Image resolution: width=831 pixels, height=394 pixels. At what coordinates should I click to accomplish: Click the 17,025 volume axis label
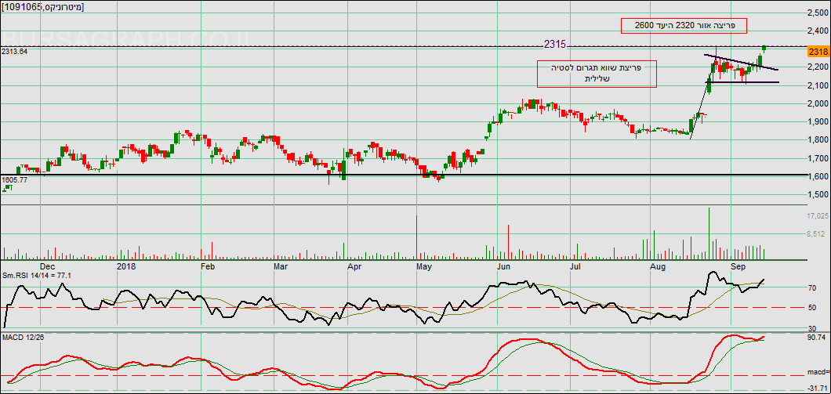(818, 215)
